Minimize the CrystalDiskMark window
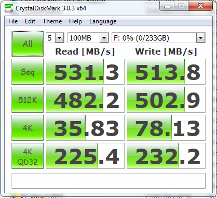217x198 pixels. (x=167, y=6)
